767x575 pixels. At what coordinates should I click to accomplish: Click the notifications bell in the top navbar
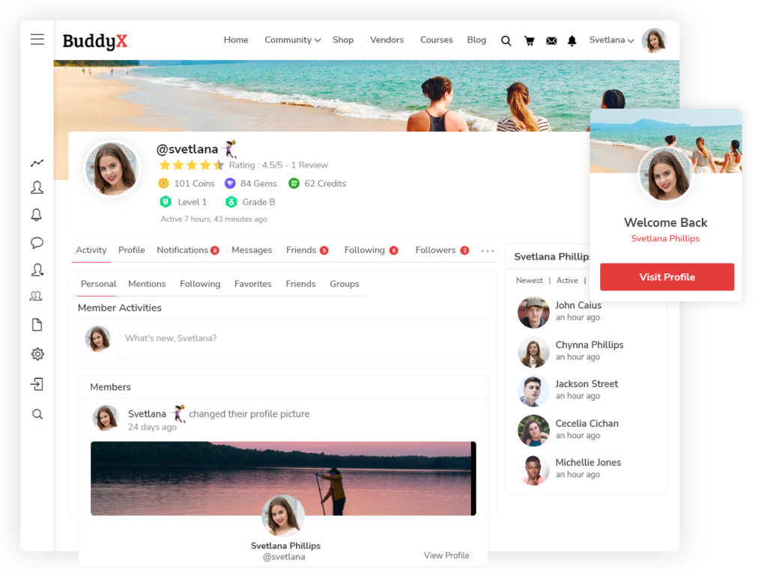point(572,40)
